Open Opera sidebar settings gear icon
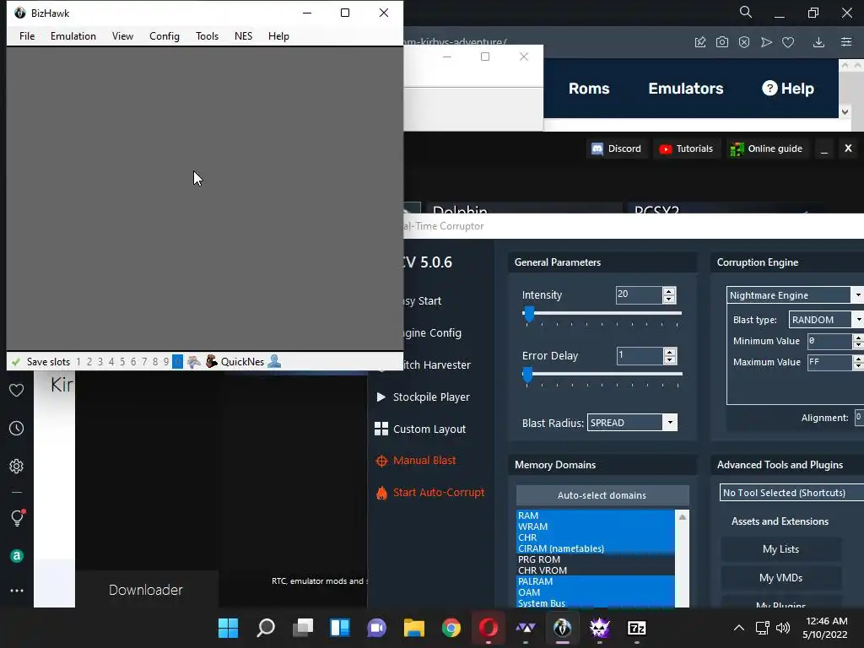This screenshot has height=648, width=864. (x=17, y=466)
